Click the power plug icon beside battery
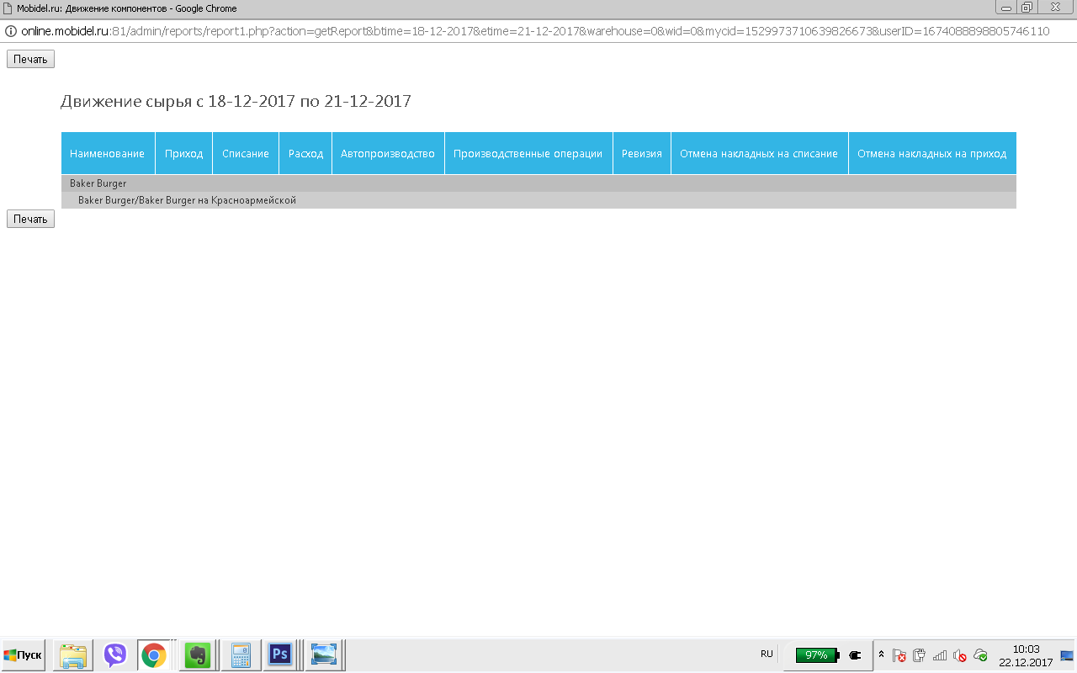The width and height of the screenshot is (1077, 673). tap(856, 654)
